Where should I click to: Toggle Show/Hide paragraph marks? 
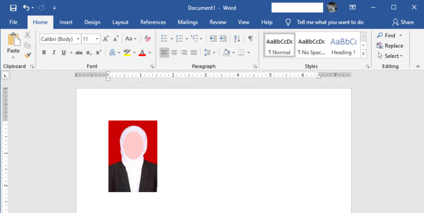[251, 39]
